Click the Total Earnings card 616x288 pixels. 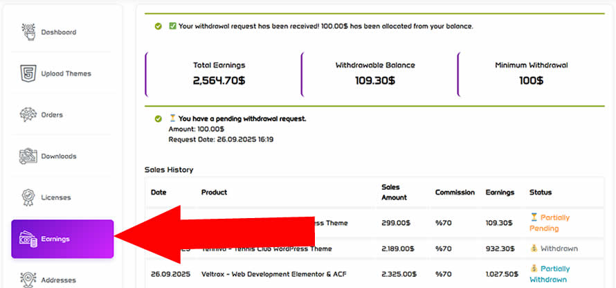219,73
